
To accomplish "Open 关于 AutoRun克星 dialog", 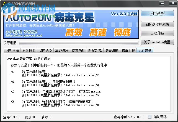I will (157, 42).
